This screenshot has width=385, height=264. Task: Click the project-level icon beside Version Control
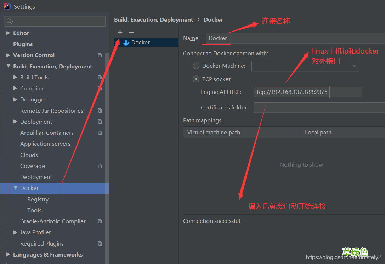[x=100, y=55]
